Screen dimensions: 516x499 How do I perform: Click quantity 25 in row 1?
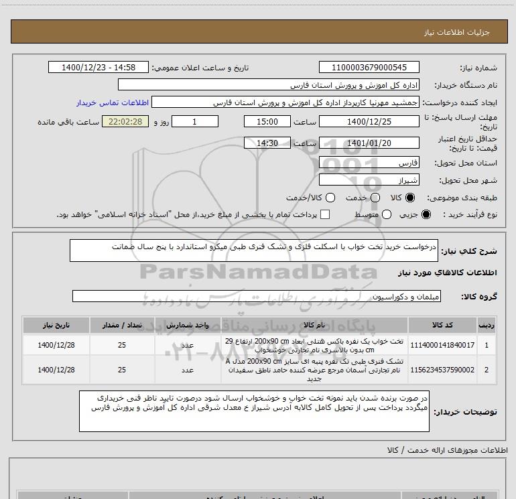[122, 345]
